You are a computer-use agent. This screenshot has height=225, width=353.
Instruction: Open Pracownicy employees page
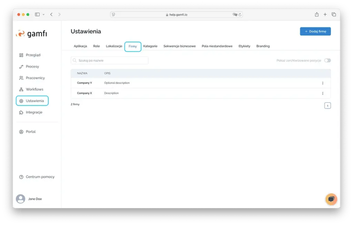click(35, 78)
